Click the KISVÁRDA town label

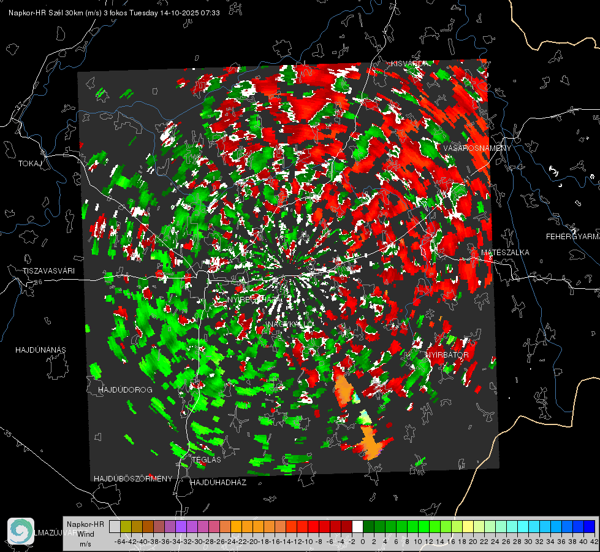(x=409, y=64)
